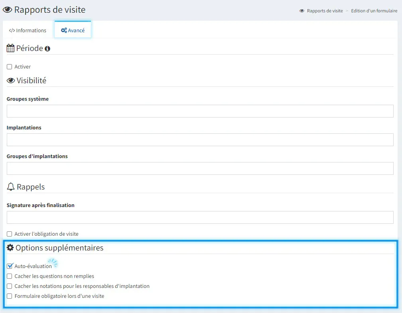Image resolution: width=402 pixels, height=313 pixels.
Task: Click the Visibilité section heading text
Action: point(32,80)
